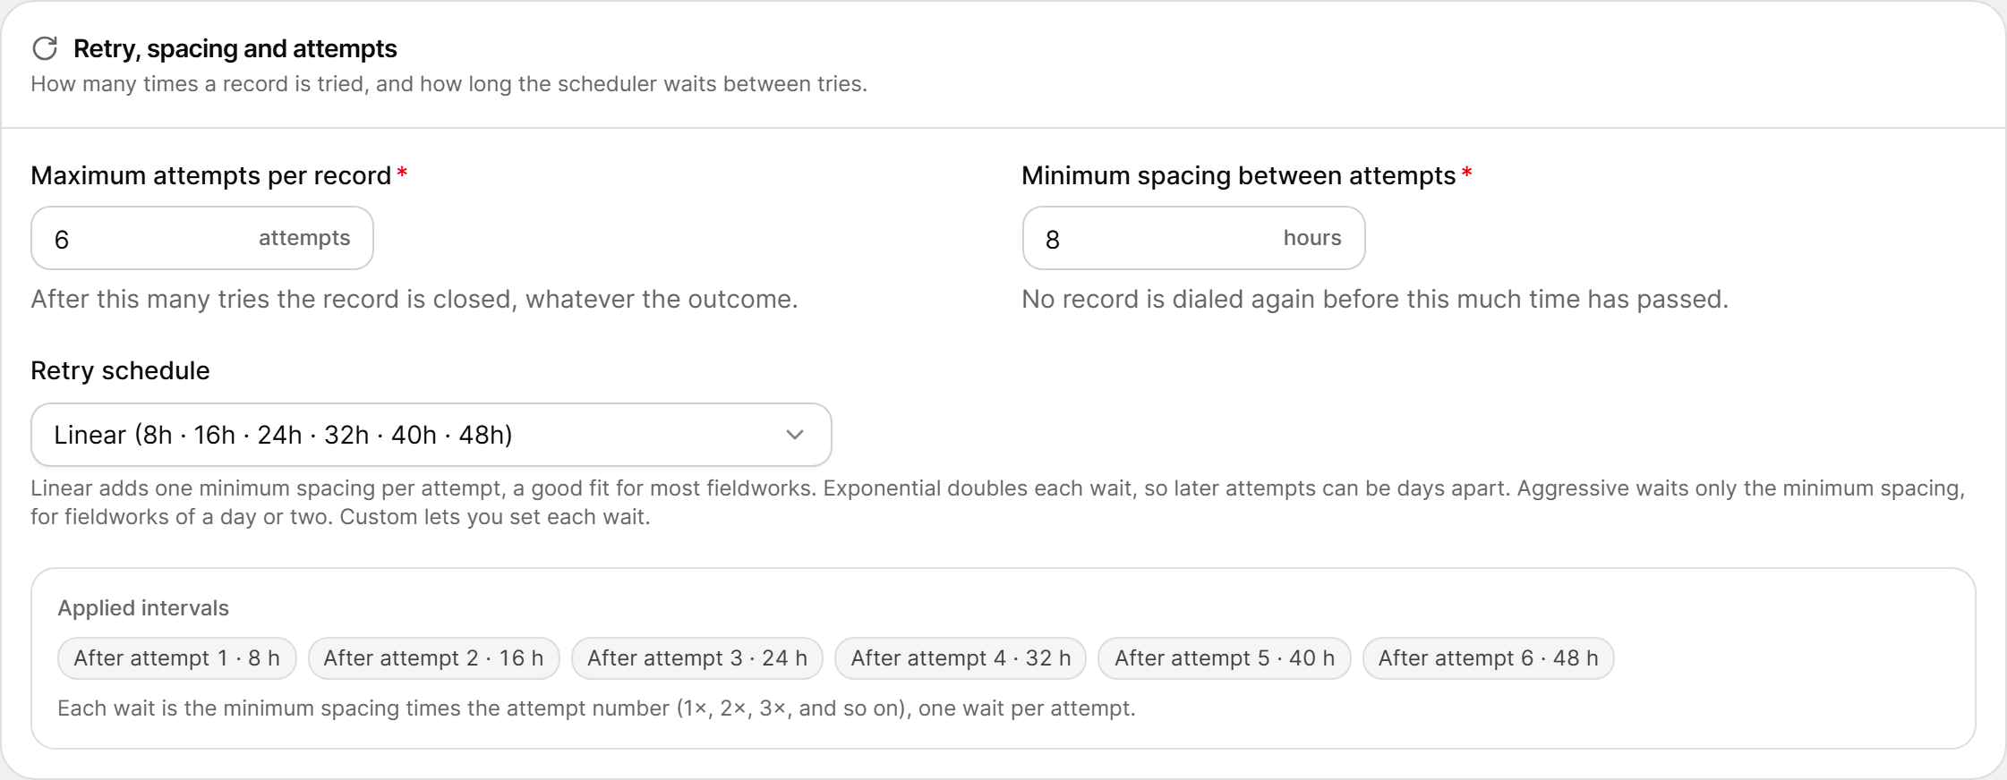2007x780 pixels.
Task: Select the 'After attempt 3 · 24 h' chip
Action: pos(697,658)
